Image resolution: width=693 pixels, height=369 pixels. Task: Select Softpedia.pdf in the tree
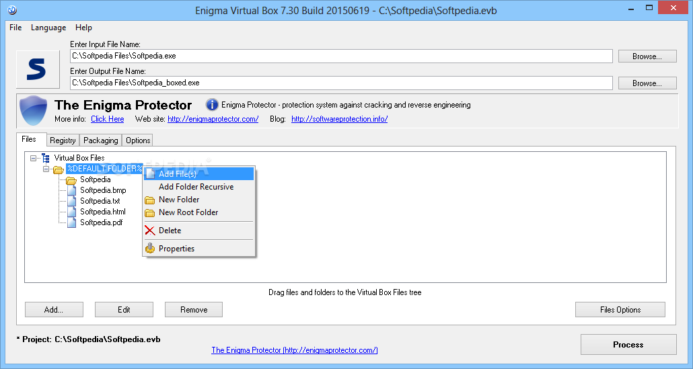point(101,222)
